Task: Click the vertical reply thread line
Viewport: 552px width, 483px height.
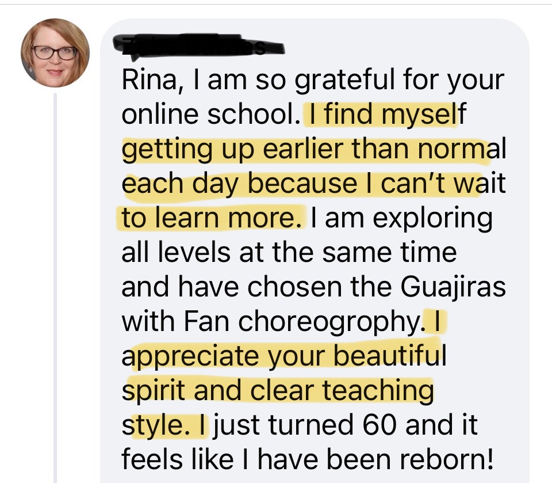Action: (55, 288)
